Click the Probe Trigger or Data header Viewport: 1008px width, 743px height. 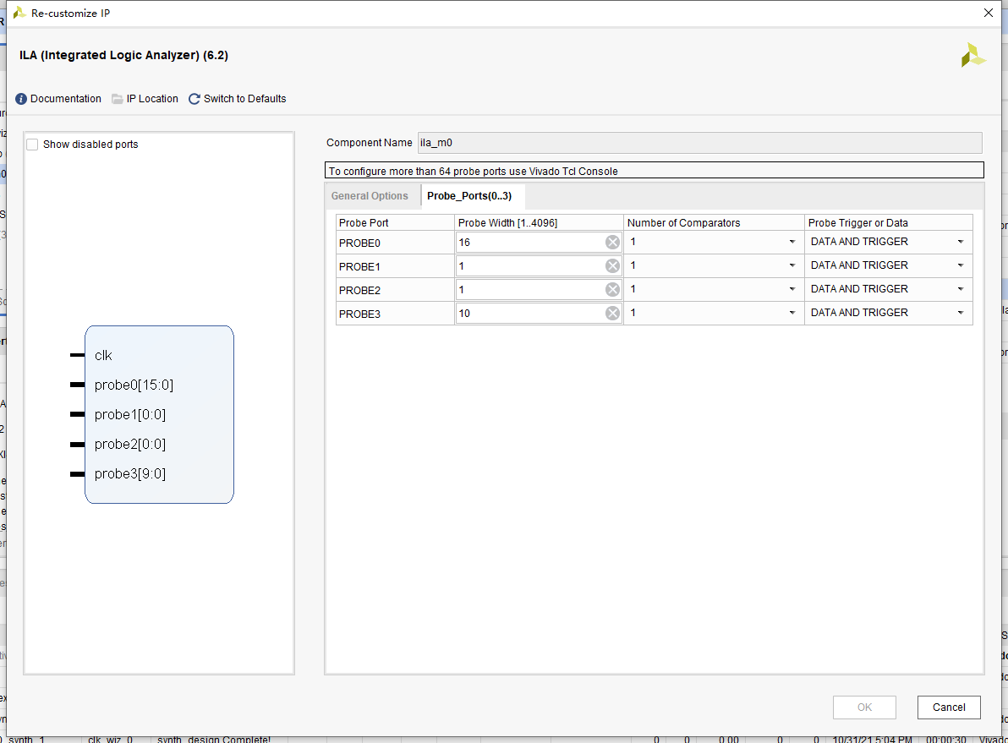click(x=889, y=223)
